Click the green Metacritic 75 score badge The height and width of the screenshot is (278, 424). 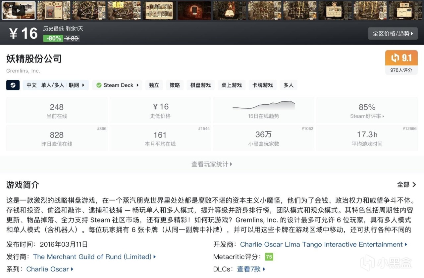(x=269, y=257)
